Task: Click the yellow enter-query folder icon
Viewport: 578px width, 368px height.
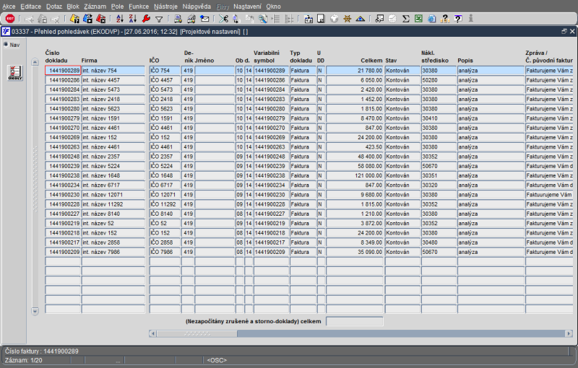Action: (75, 19)
